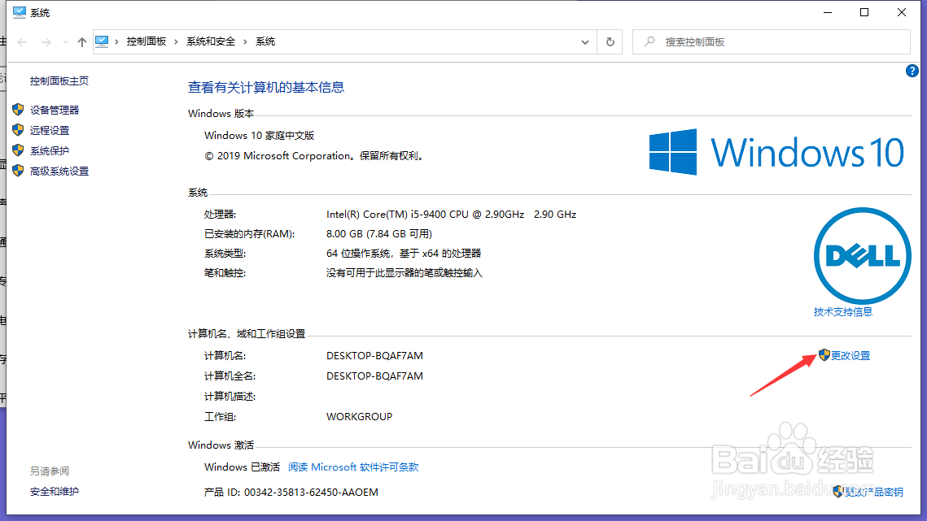Screen dimensions: 927x521
Task: Click the 8.00 GB RAM value
Action: pos(379,234)
